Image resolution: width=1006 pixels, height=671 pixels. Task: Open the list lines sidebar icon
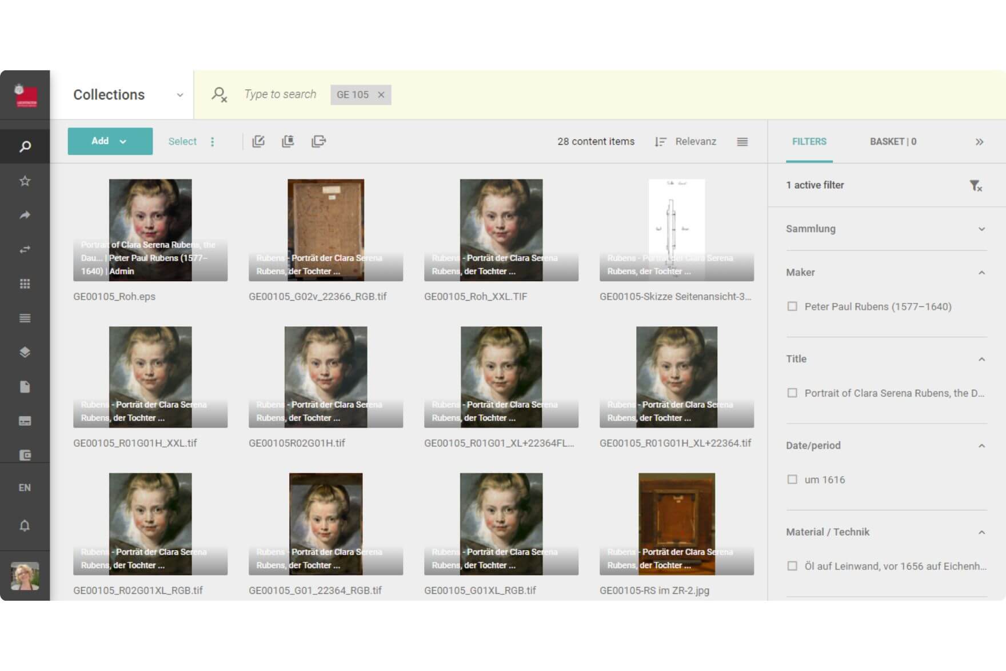point(25,318)
